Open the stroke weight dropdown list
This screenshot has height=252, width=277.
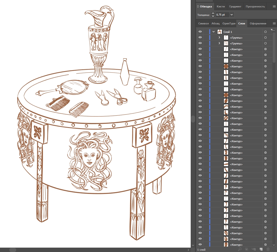click(232, 15)
